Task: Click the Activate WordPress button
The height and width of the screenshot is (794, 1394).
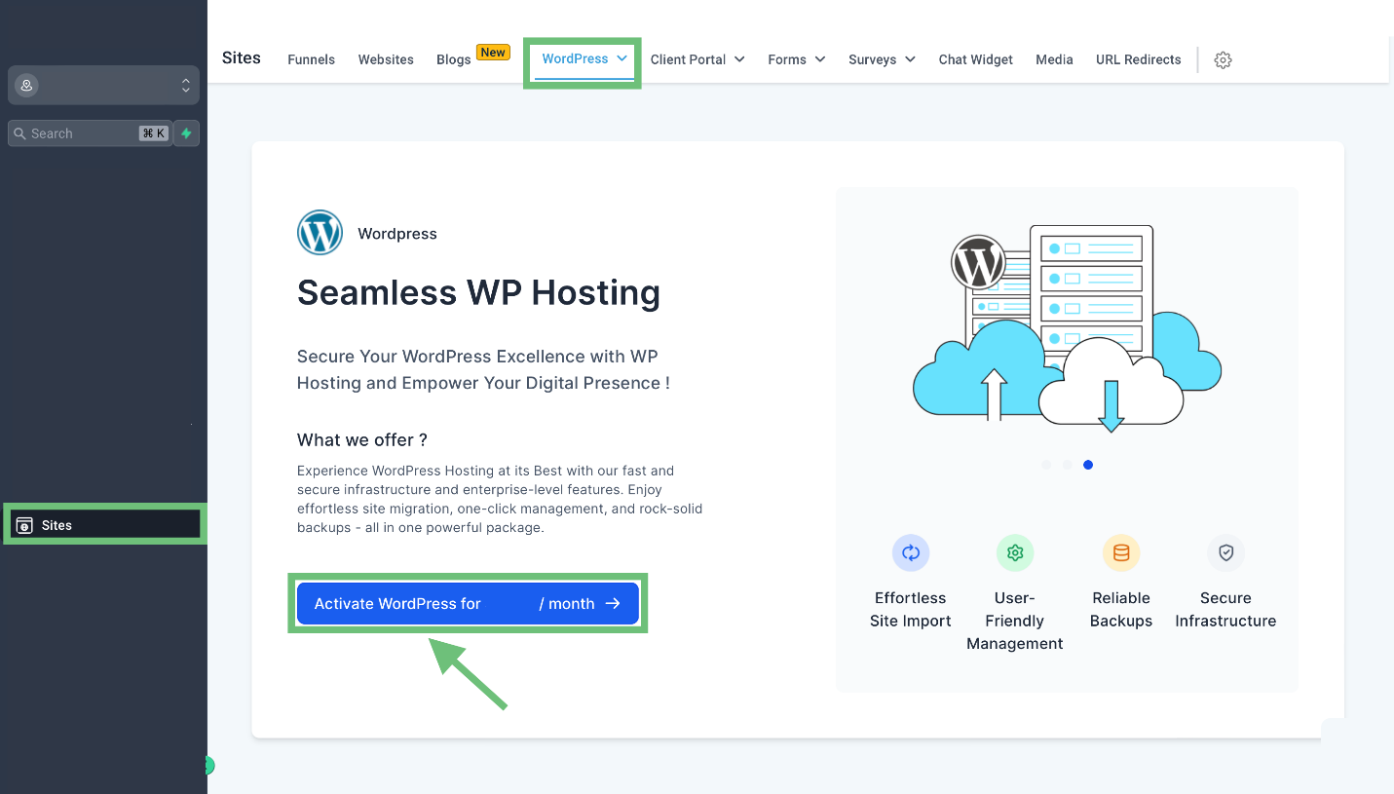Action: tap(468, 603)
